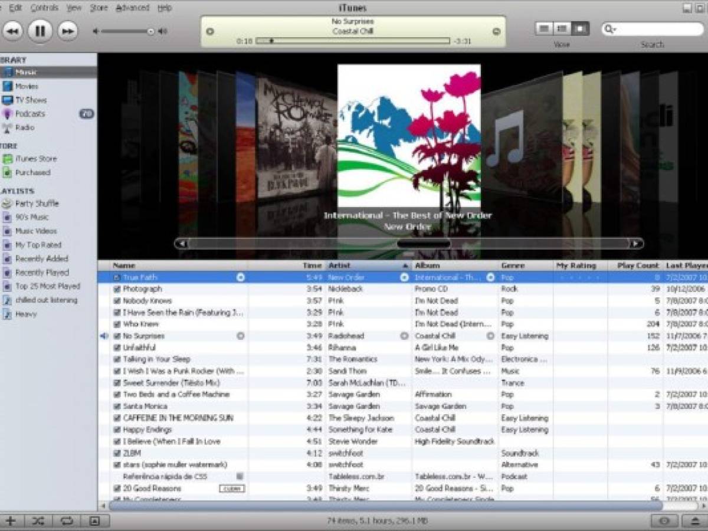708x531 pixels.
Task: Sort the list by the Time column
Action: tap(287, 265)
